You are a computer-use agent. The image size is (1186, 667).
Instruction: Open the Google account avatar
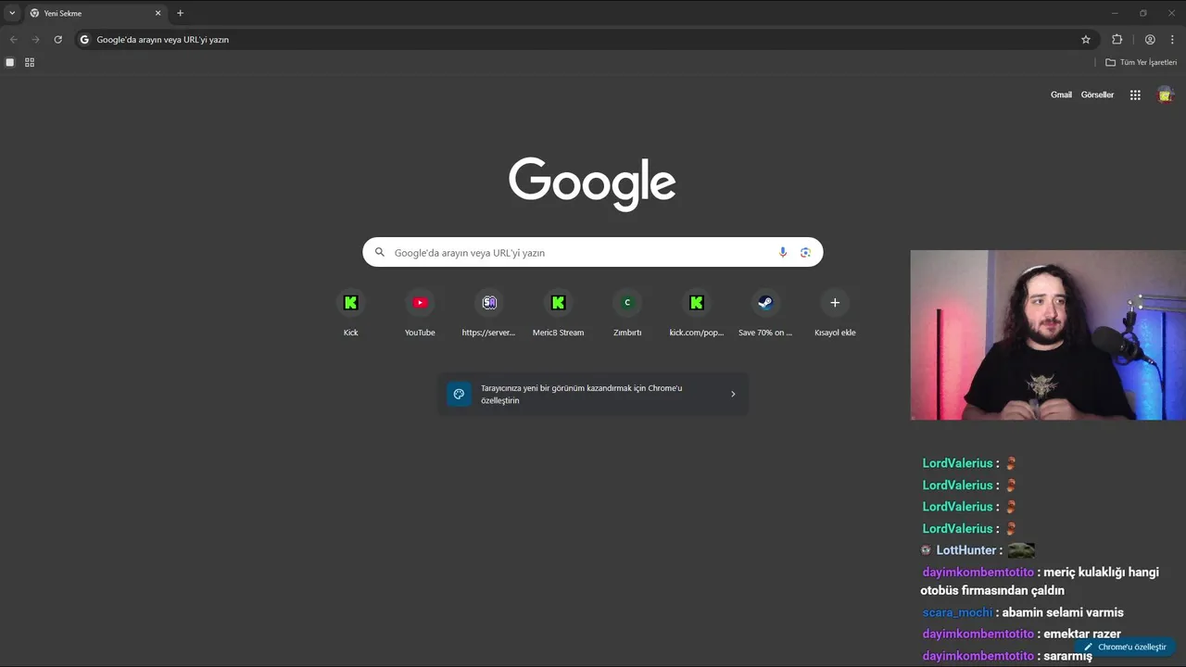coord(1166,94)
